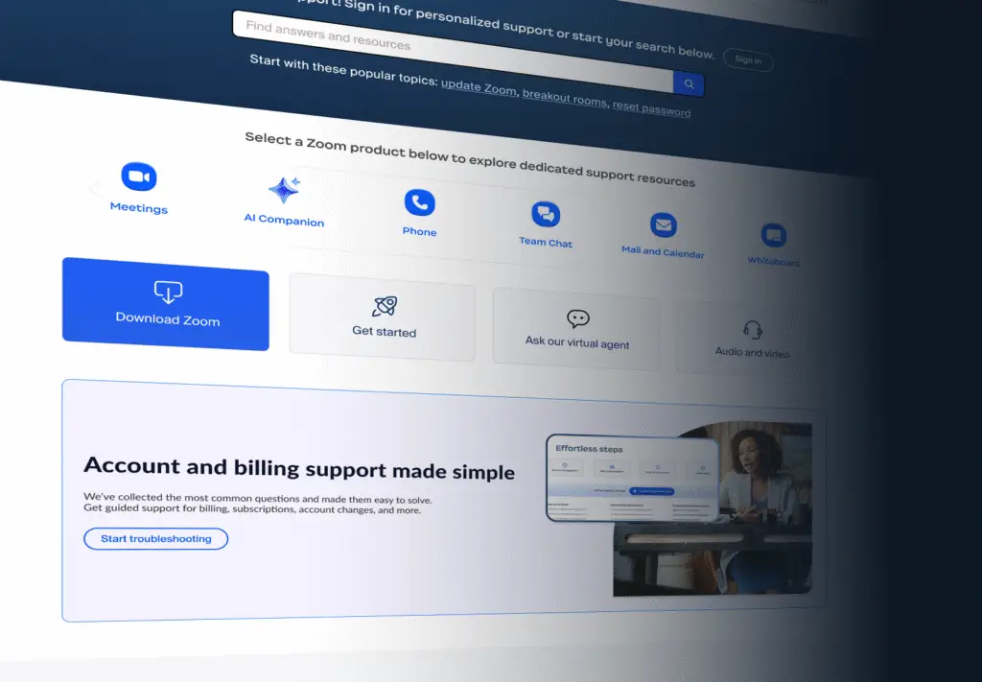Click Ask our virtual agent card
The width and height of the screenshot is (982, 682).
point(576,328)
